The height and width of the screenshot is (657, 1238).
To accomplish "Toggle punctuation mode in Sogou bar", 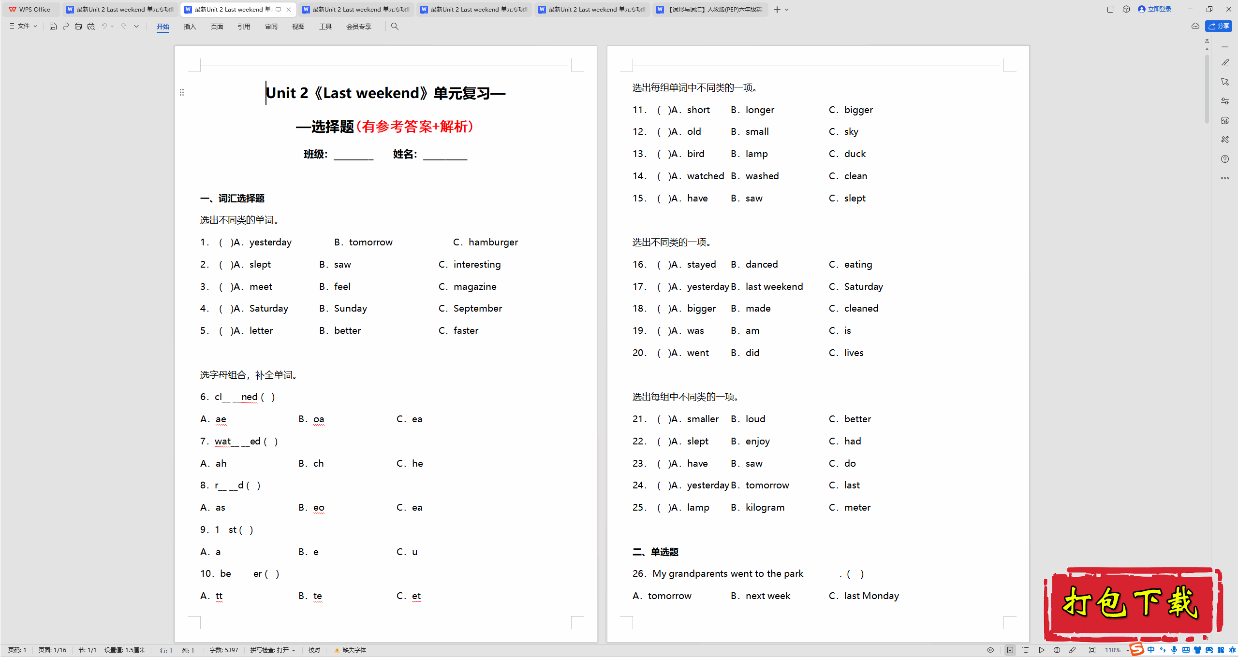I will click(x=1163, y=650).
